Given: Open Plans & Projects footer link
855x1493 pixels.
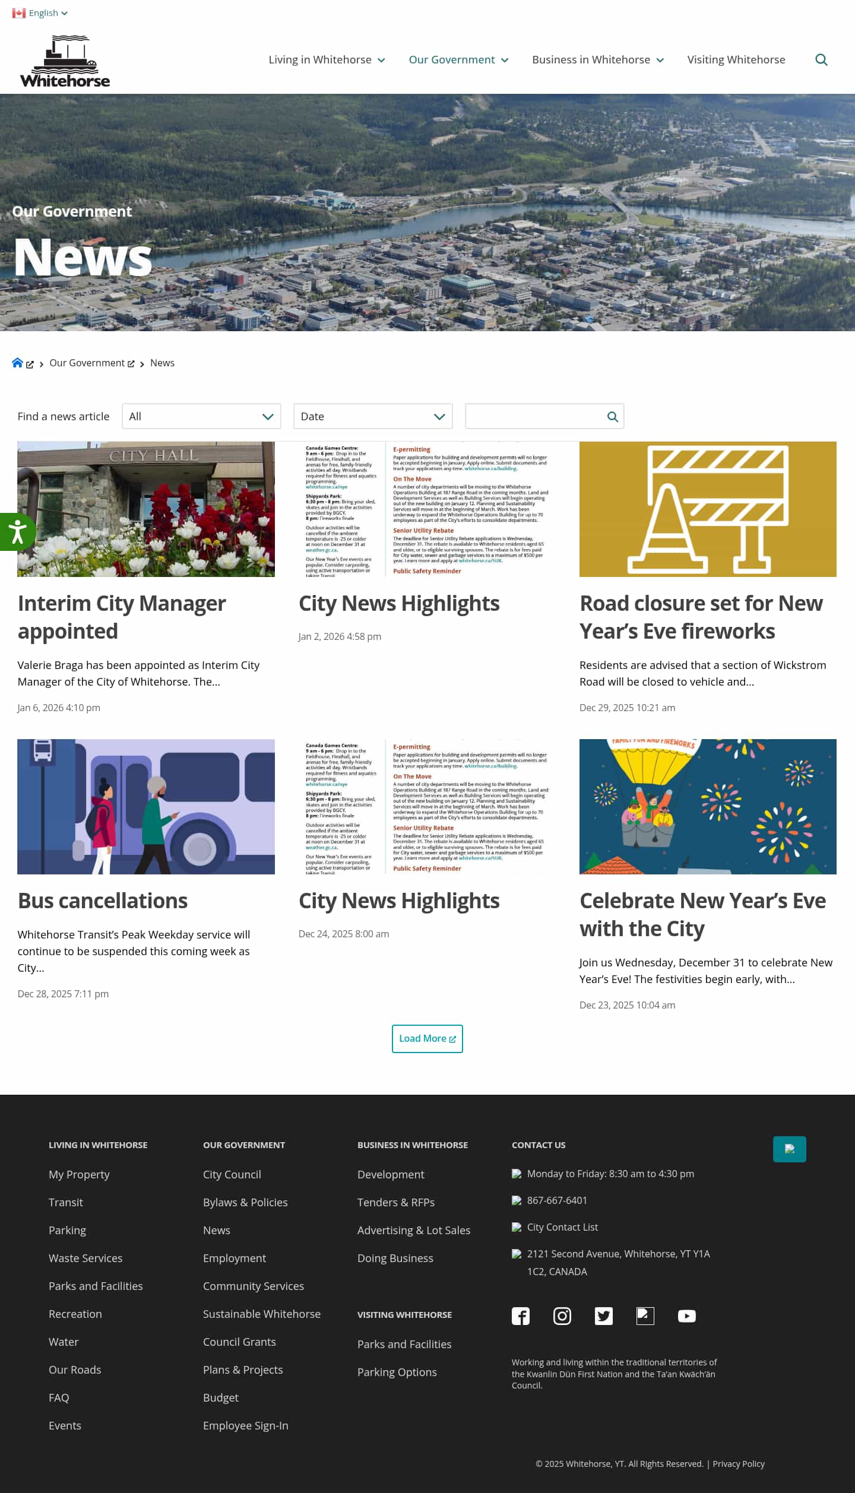Looking at the screenshot, I should 243,1370.
